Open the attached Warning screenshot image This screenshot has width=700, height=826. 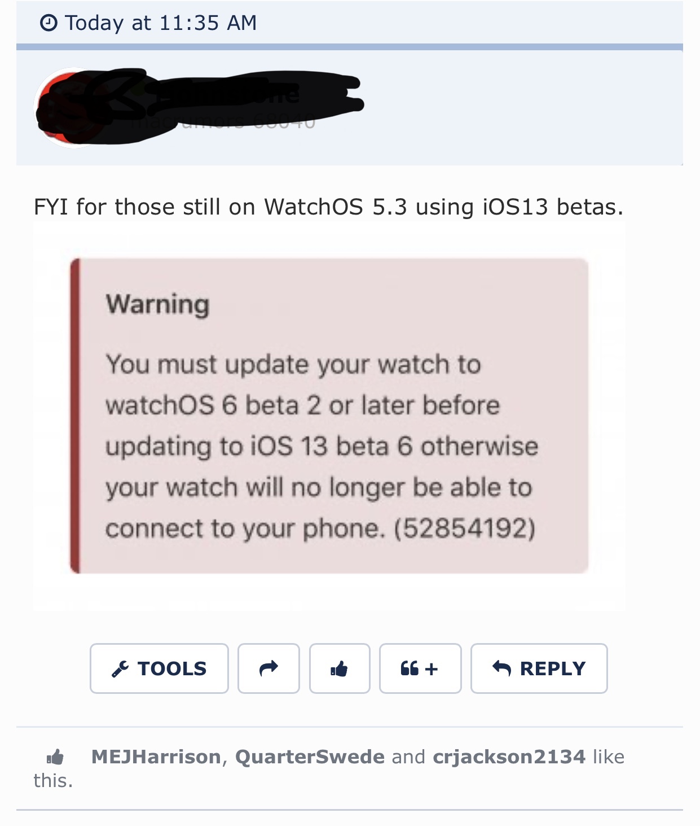tap(329, 417)
